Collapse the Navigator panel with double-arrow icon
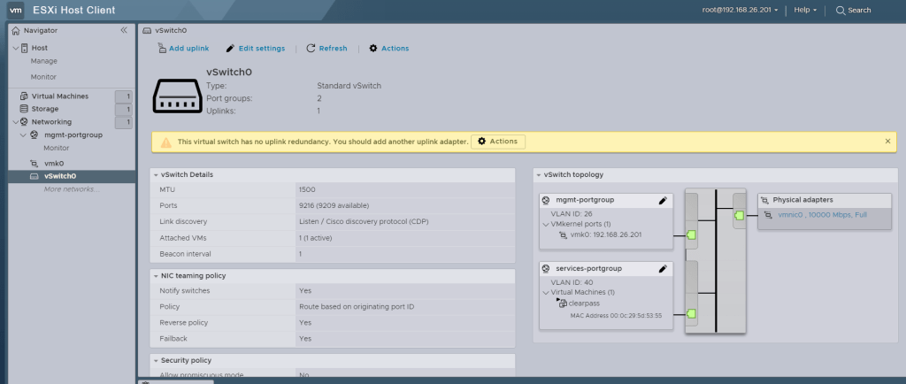This screenshot has width=906, height=384. click(124, 30)
